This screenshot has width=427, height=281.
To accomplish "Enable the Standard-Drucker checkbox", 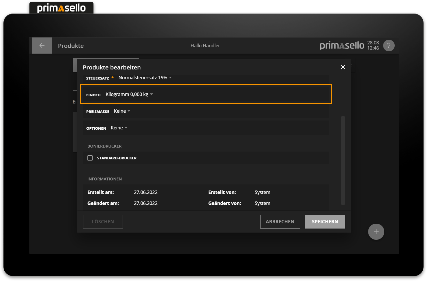I will click(90, 158).
